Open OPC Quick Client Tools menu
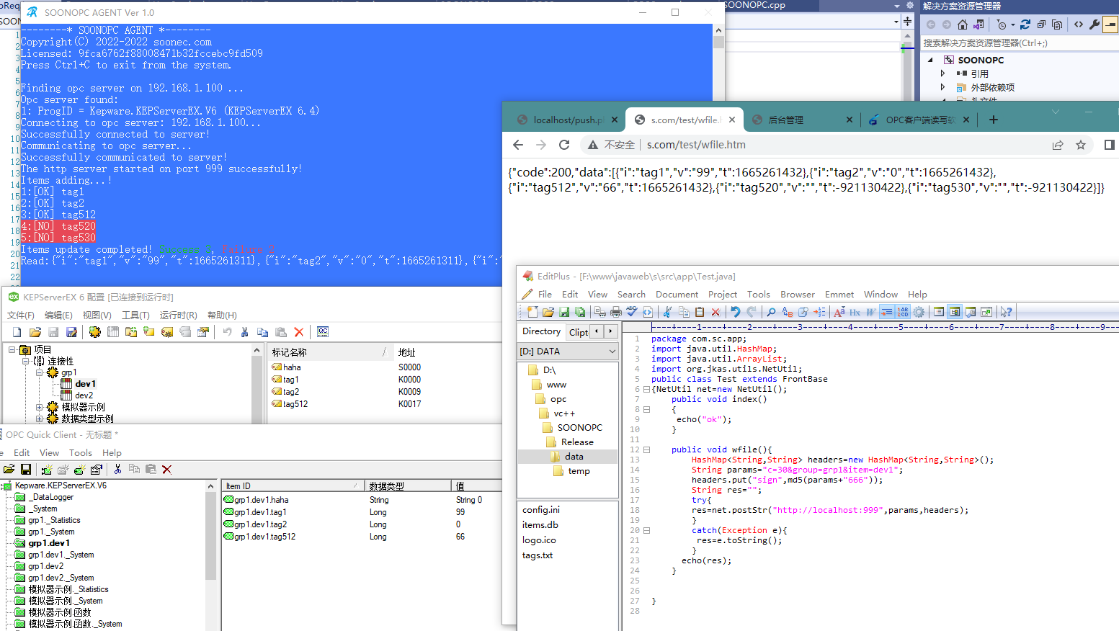 click(81, 453)
